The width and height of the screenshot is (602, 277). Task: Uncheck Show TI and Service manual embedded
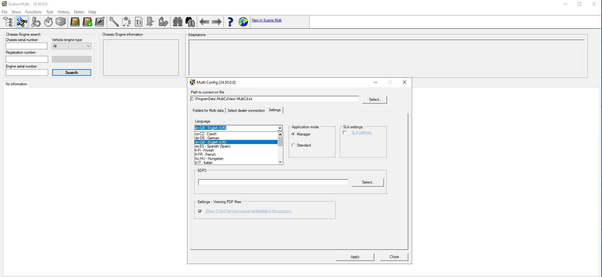coord(200,211)
